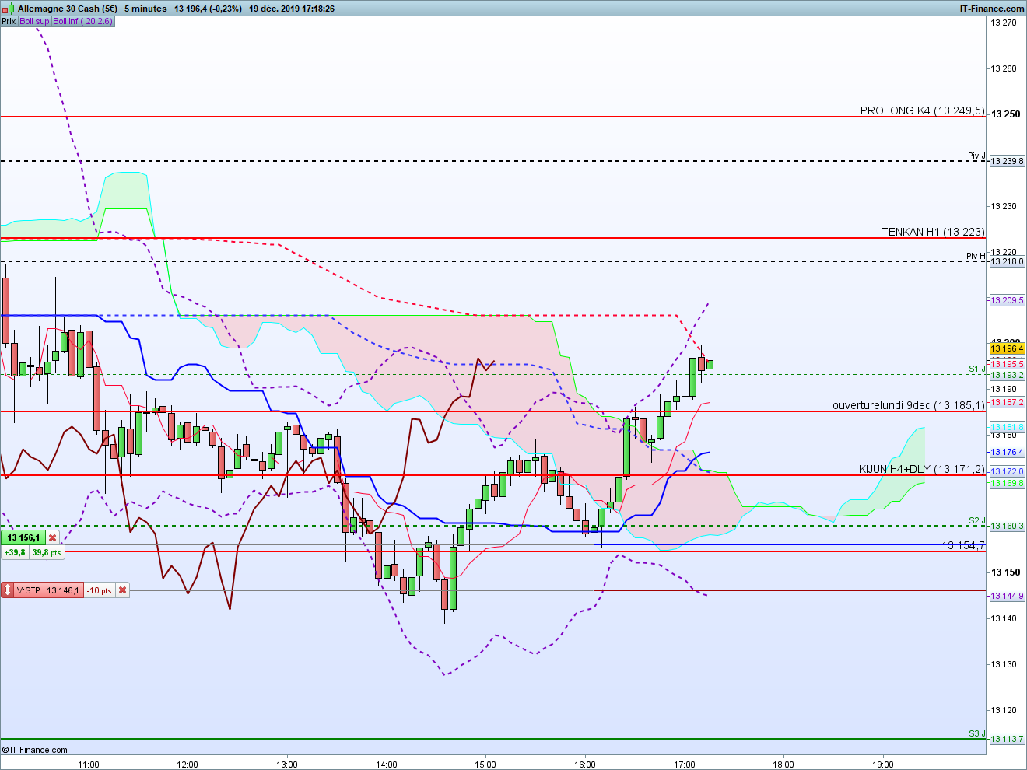Click the S1 J support label
The height and width of the screenshot is (770, 1027).
tap(977, 369)
